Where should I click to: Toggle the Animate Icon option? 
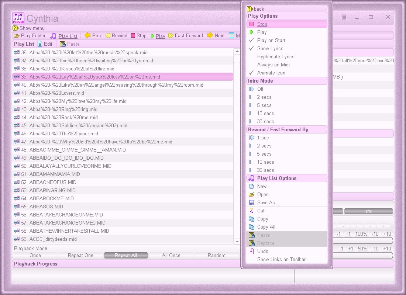(x=287, y=73)
